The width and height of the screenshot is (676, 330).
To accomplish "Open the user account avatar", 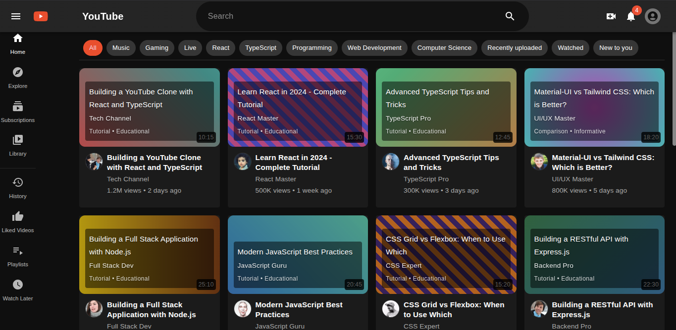I will pos(653,16).
